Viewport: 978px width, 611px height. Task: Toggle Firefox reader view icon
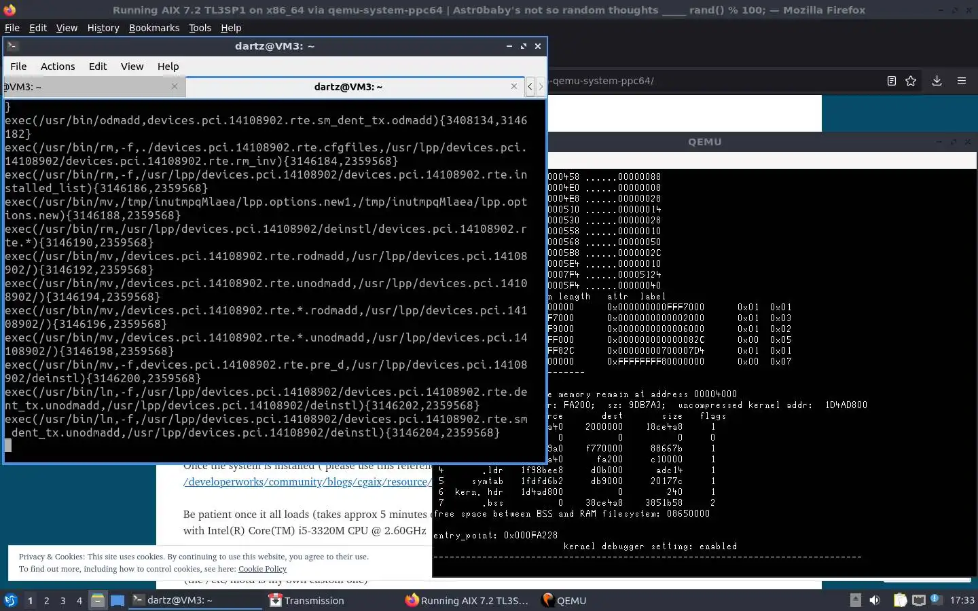(892, 80)
